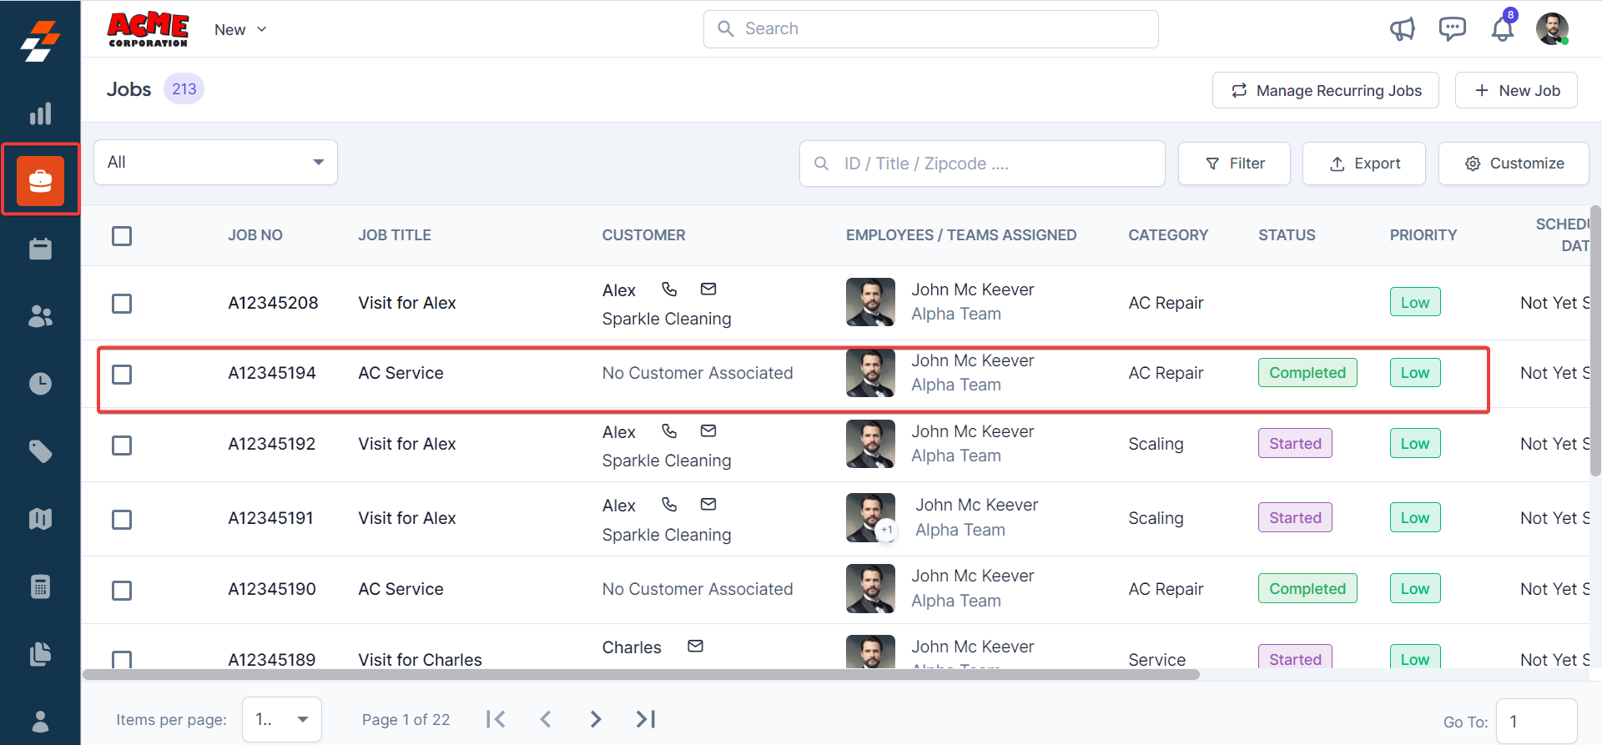The image size is (1602, 745).
Task: Click the horizontal scrollbar under the table
Action: tap(641, 674)
